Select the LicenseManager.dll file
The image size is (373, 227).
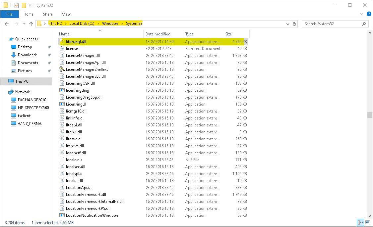click(x=83, y=56)
